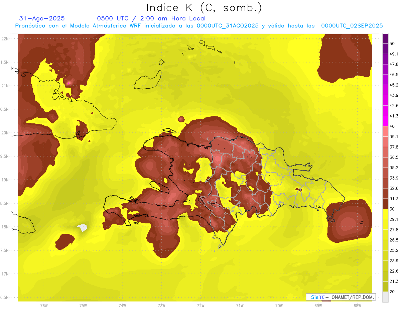Click the olive colorbar segment between 20 and 21.3
401x310 pixels.
point(385,287)
